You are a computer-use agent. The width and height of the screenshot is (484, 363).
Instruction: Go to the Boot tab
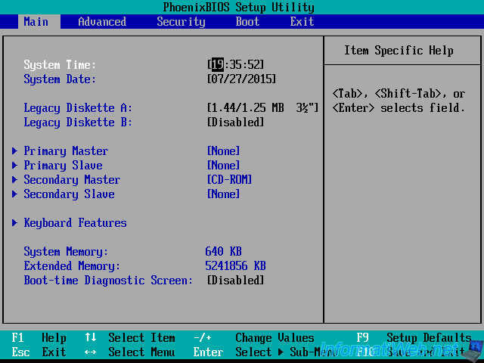click(247, 22)
